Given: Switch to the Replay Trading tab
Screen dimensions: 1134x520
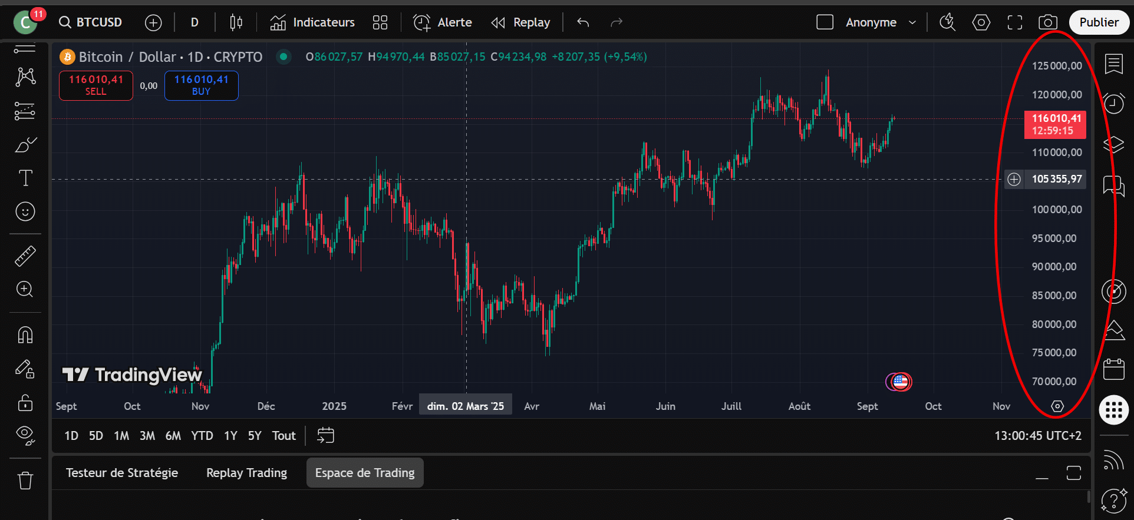Looking at the screenshot, I should pos(246,473).
